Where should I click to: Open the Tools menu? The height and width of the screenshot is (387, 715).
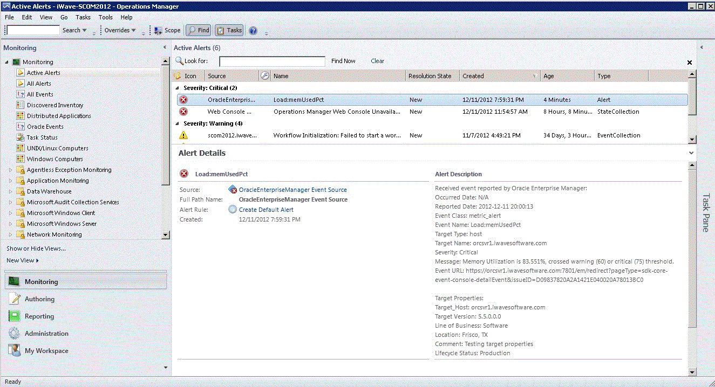(105, 17)
